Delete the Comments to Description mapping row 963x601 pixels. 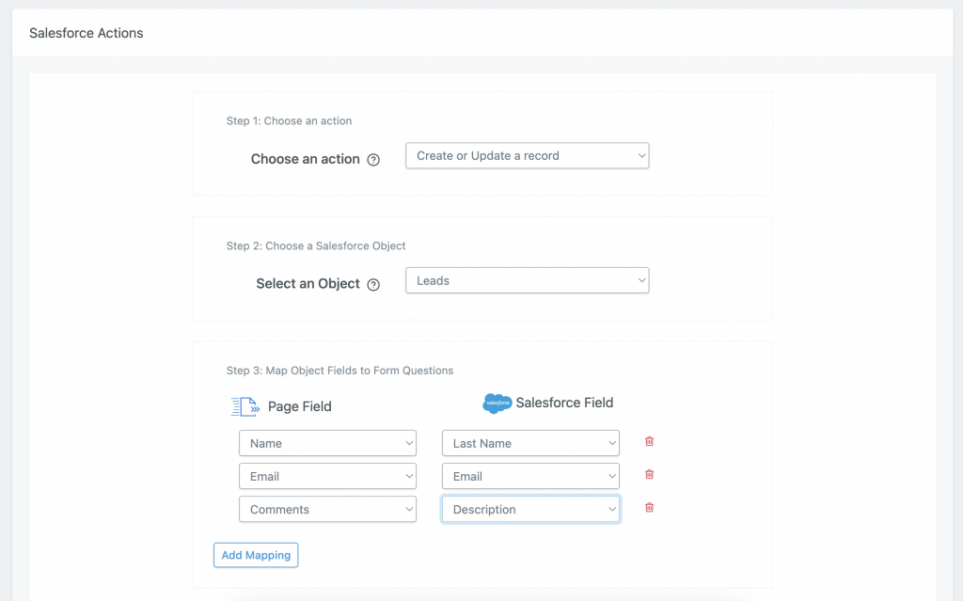[649, 507]
